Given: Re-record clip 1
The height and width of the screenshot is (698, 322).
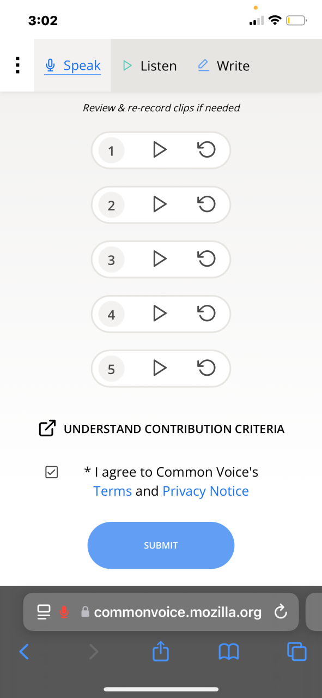Looking at the screenshot, I should click(206, 149).
